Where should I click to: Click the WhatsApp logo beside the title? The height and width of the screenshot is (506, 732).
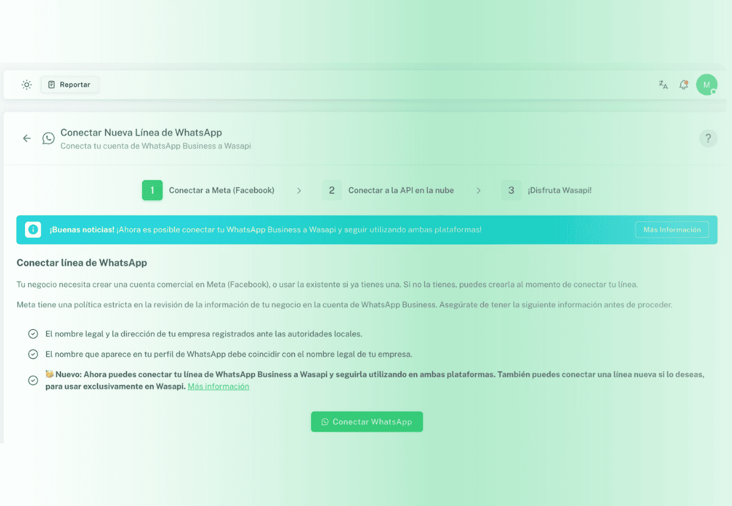(x=48, y=138)
